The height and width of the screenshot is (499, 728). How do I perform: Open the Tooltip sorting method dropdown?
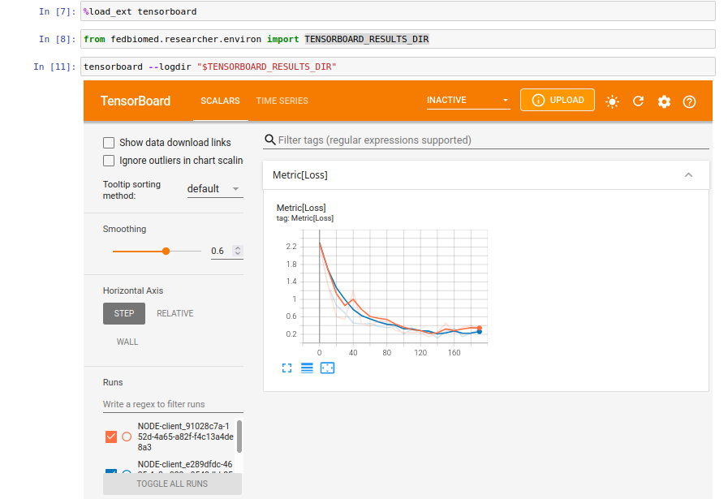coord(214,188)
